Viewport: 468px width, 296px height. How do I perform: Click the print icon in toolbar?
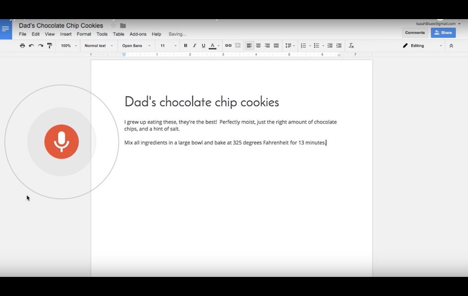pos(22,46)
